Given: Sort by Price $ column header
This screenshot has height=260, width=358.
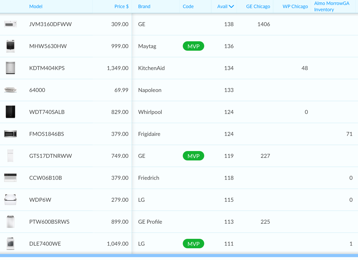Looking at the screenshot, I should 121,7.
